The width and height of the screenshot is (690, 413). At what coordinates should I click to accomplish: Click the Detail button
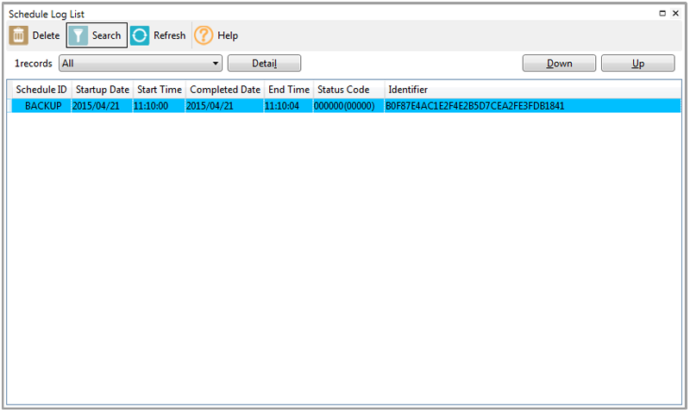coord(264,63)
